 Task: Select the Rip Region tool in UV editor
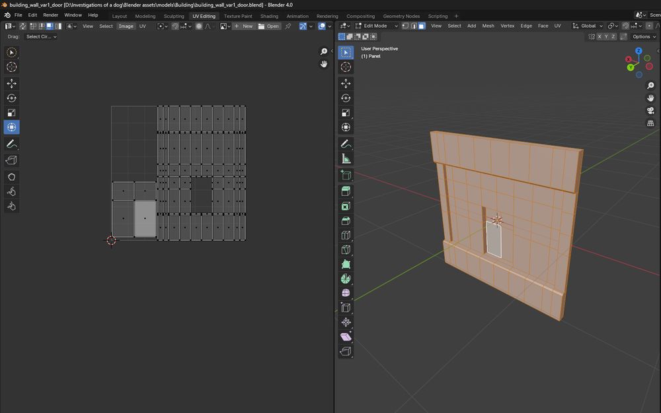[x=11, y=160]
